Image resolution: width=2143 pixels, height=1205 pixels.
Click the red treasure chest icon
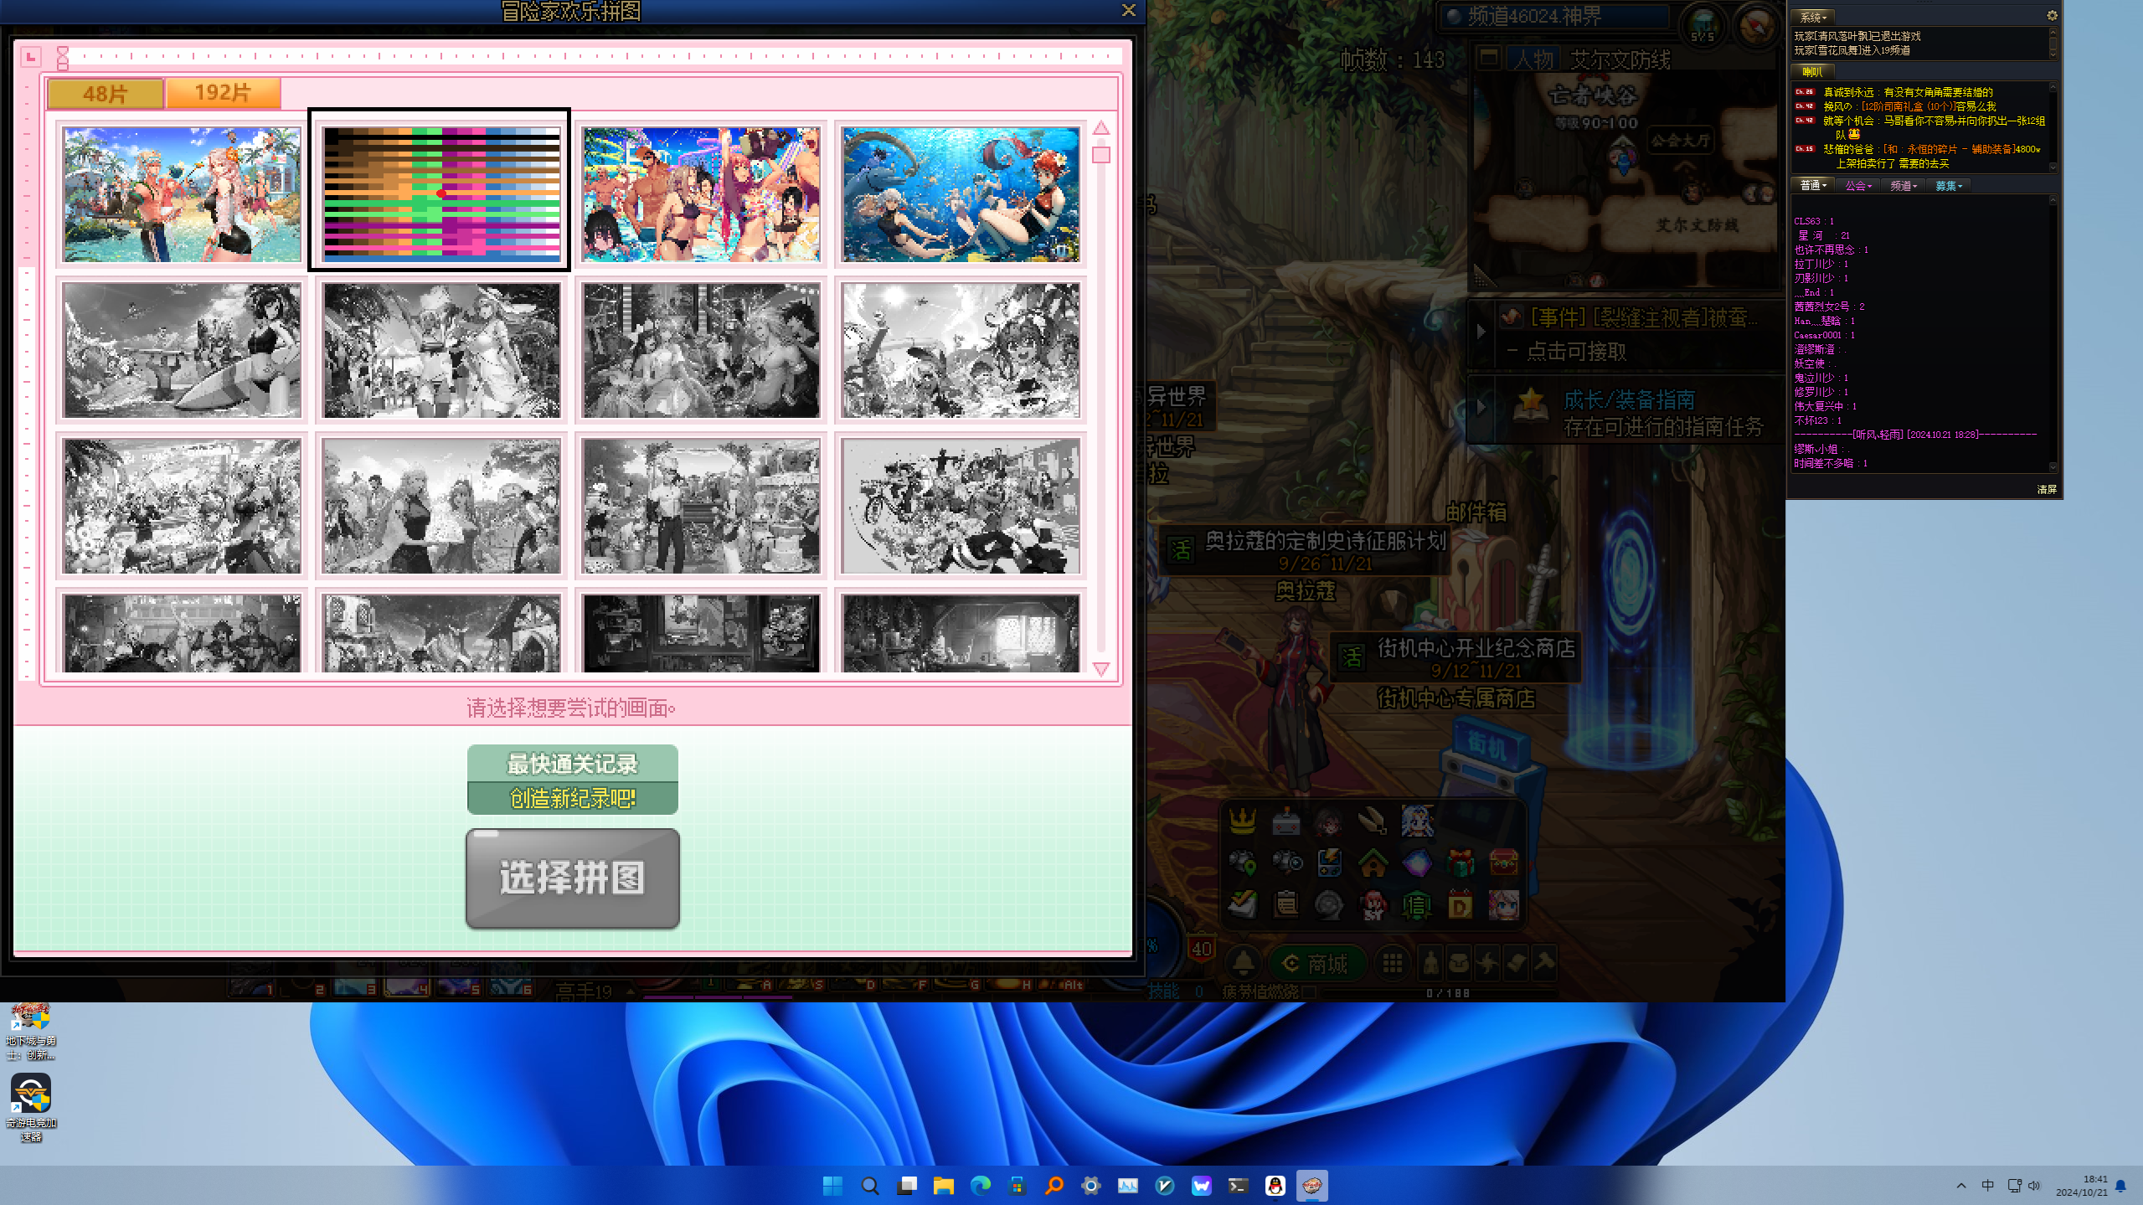(x=1503, y=863)
